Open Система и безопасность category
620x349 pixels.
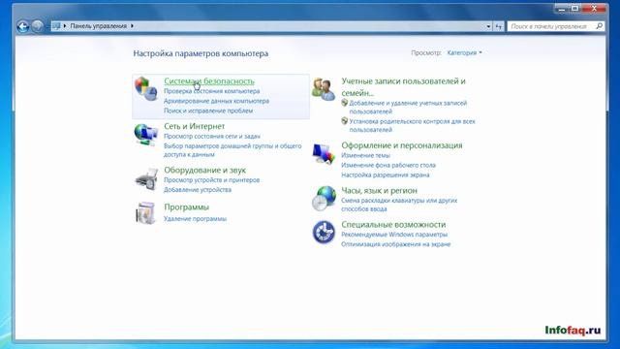[209, 81]
